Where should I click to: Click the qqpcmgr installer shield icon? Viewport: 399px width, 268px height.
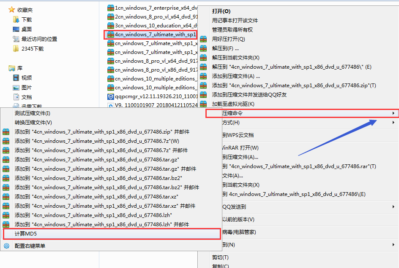[111, 96]
